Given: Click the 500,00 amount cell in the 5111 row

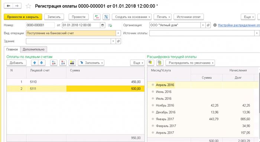Looking at the screenshot, I should [x=105, y=89].
